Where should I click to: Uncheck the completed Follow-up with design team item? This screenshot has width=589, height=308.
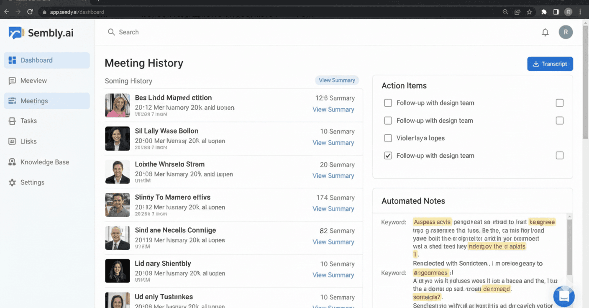pos(388,155)
